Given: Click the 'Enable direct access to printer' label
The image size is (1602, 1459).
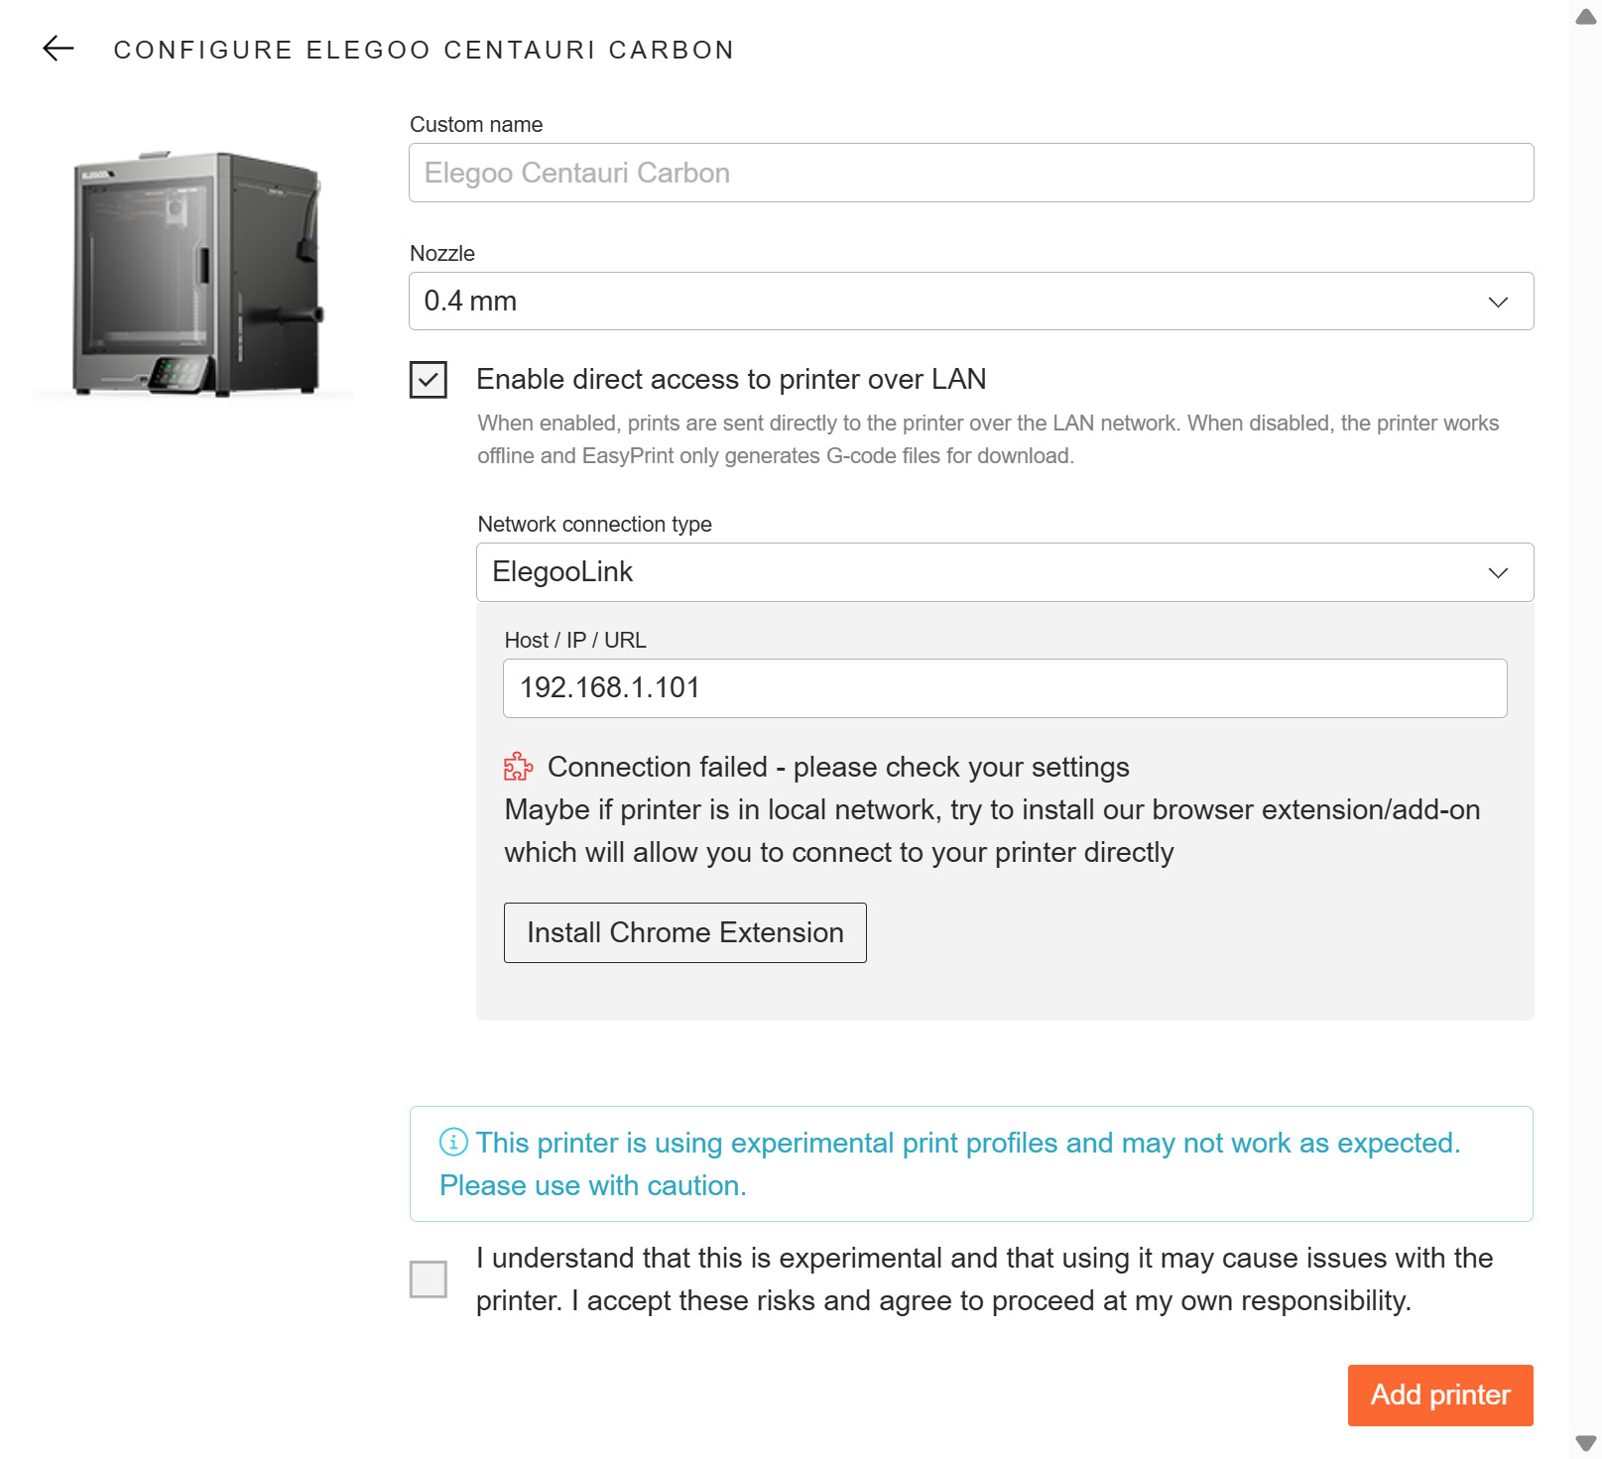Looking at the screenshot, I should coord(731,379).
